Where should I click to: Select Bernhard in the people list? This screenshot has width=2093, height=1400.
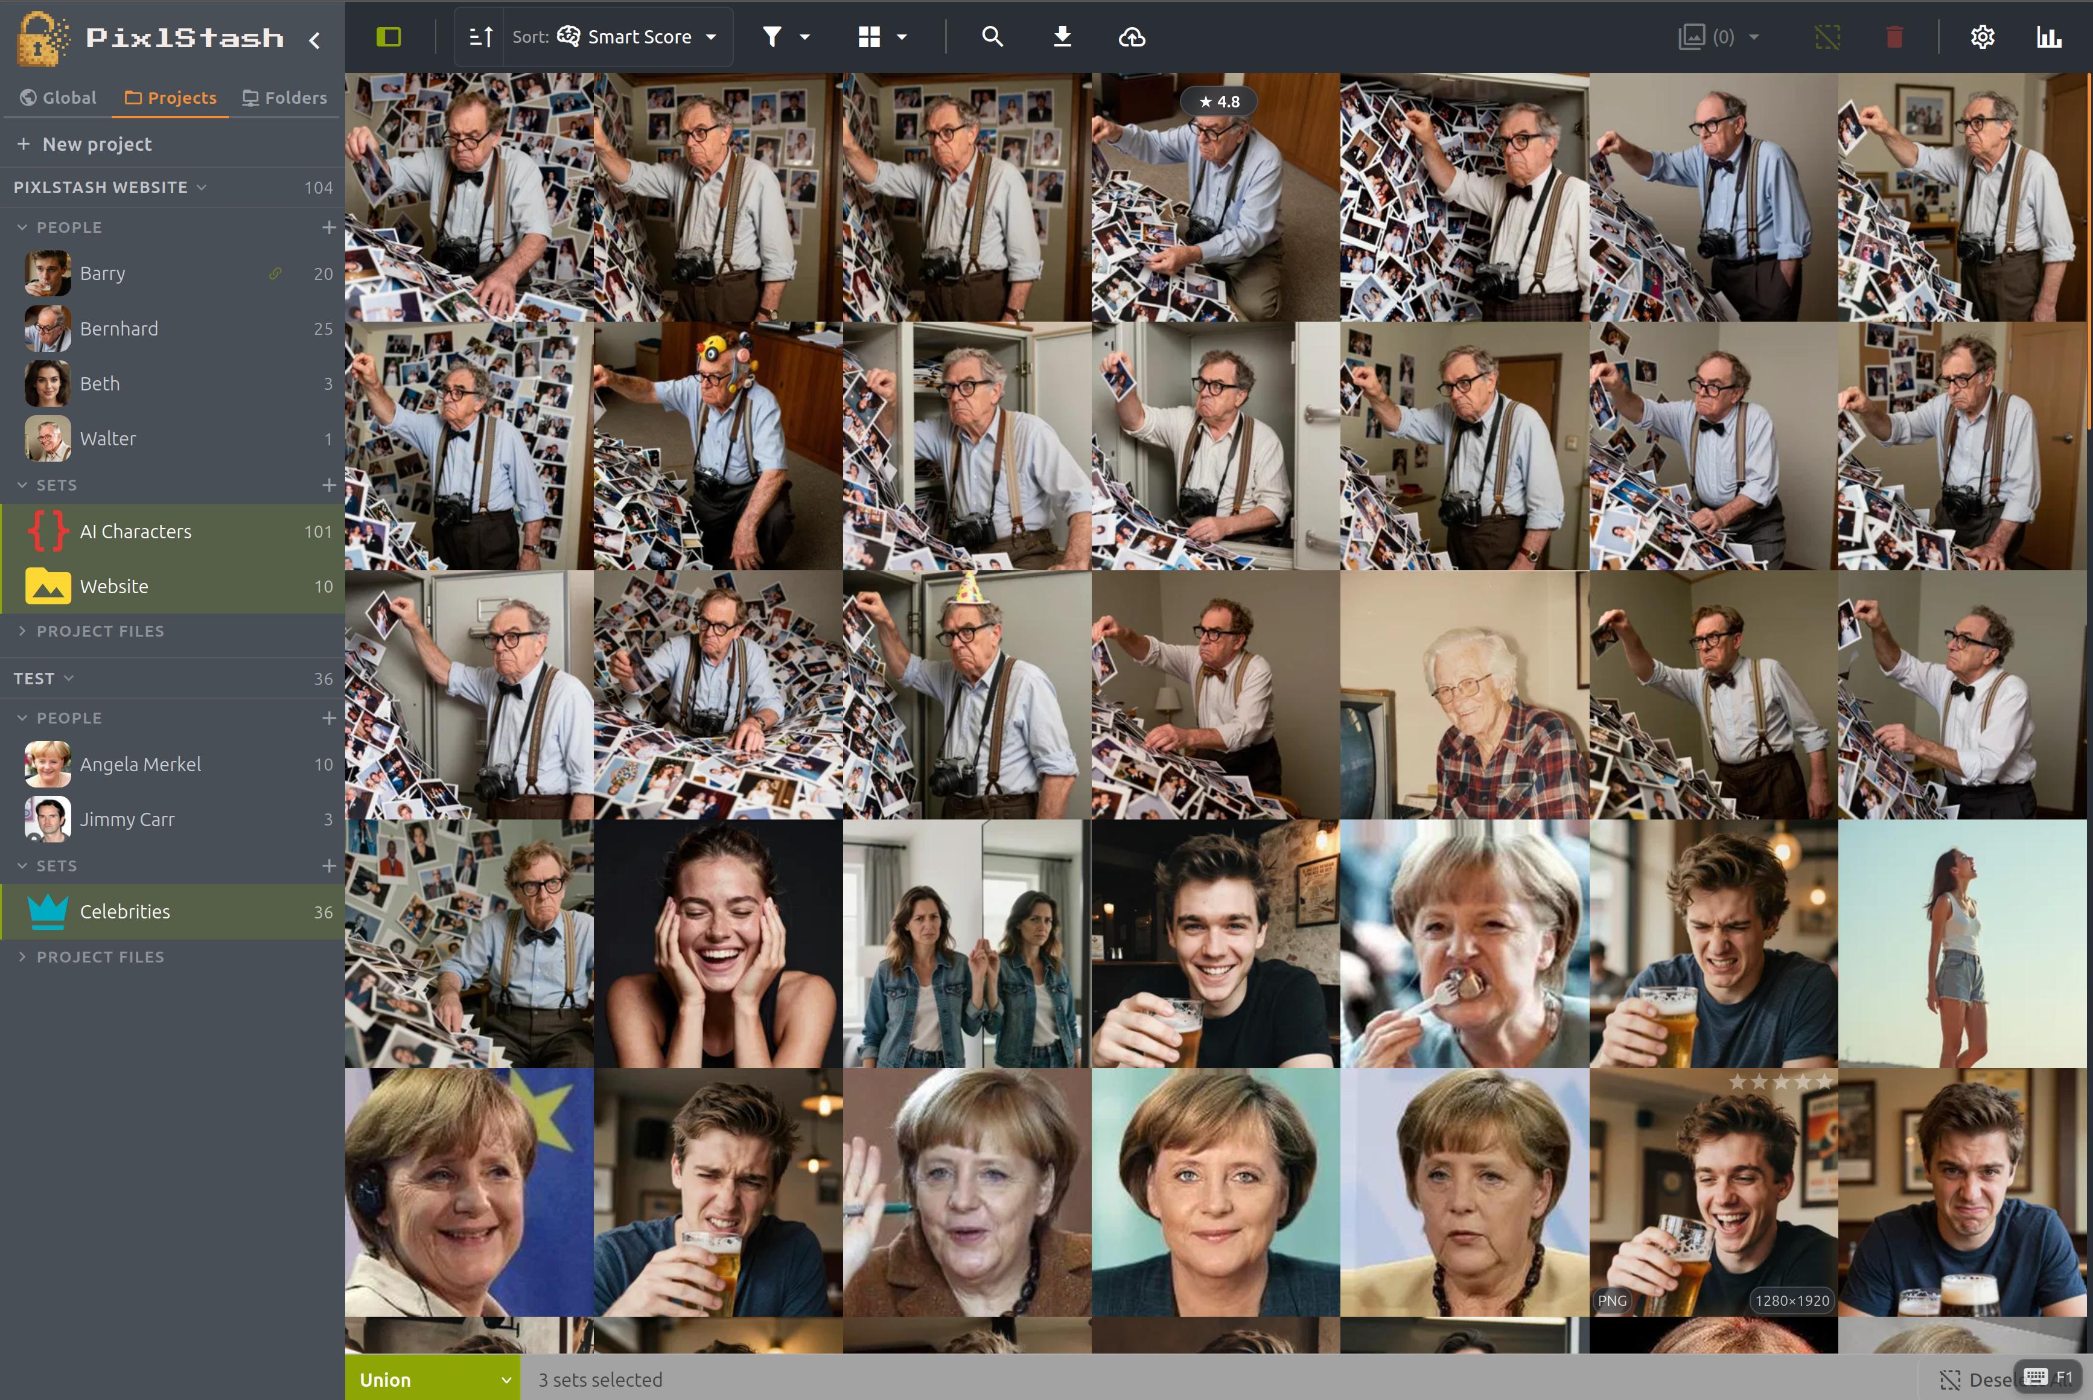[173, 328]
